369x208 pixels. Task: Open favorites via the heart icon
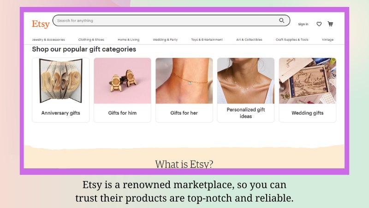click(x=319, y=24)
